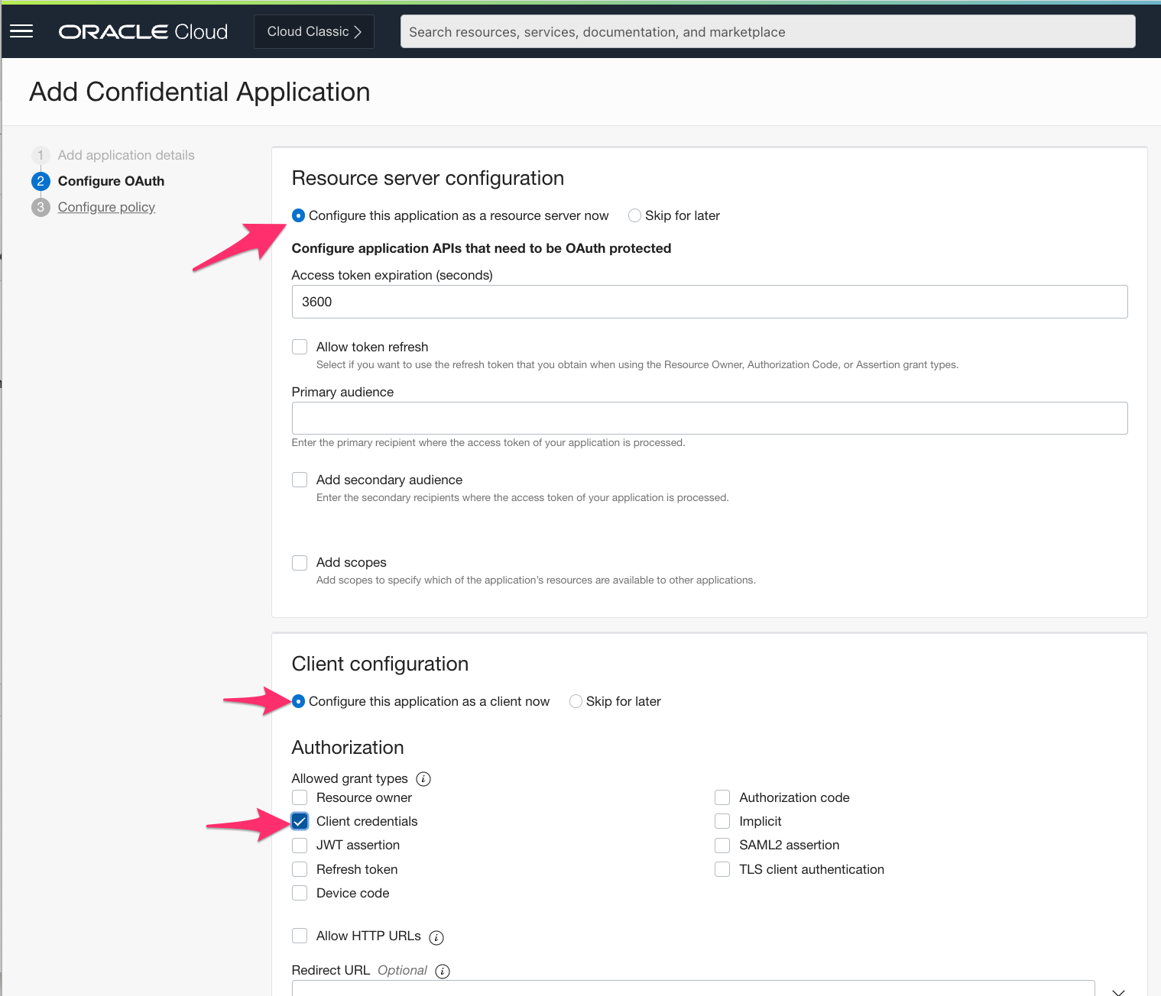Click step 3 Configure policy circle indicator
Viewport: 1161px width, 996px height.
pos(41,206)
